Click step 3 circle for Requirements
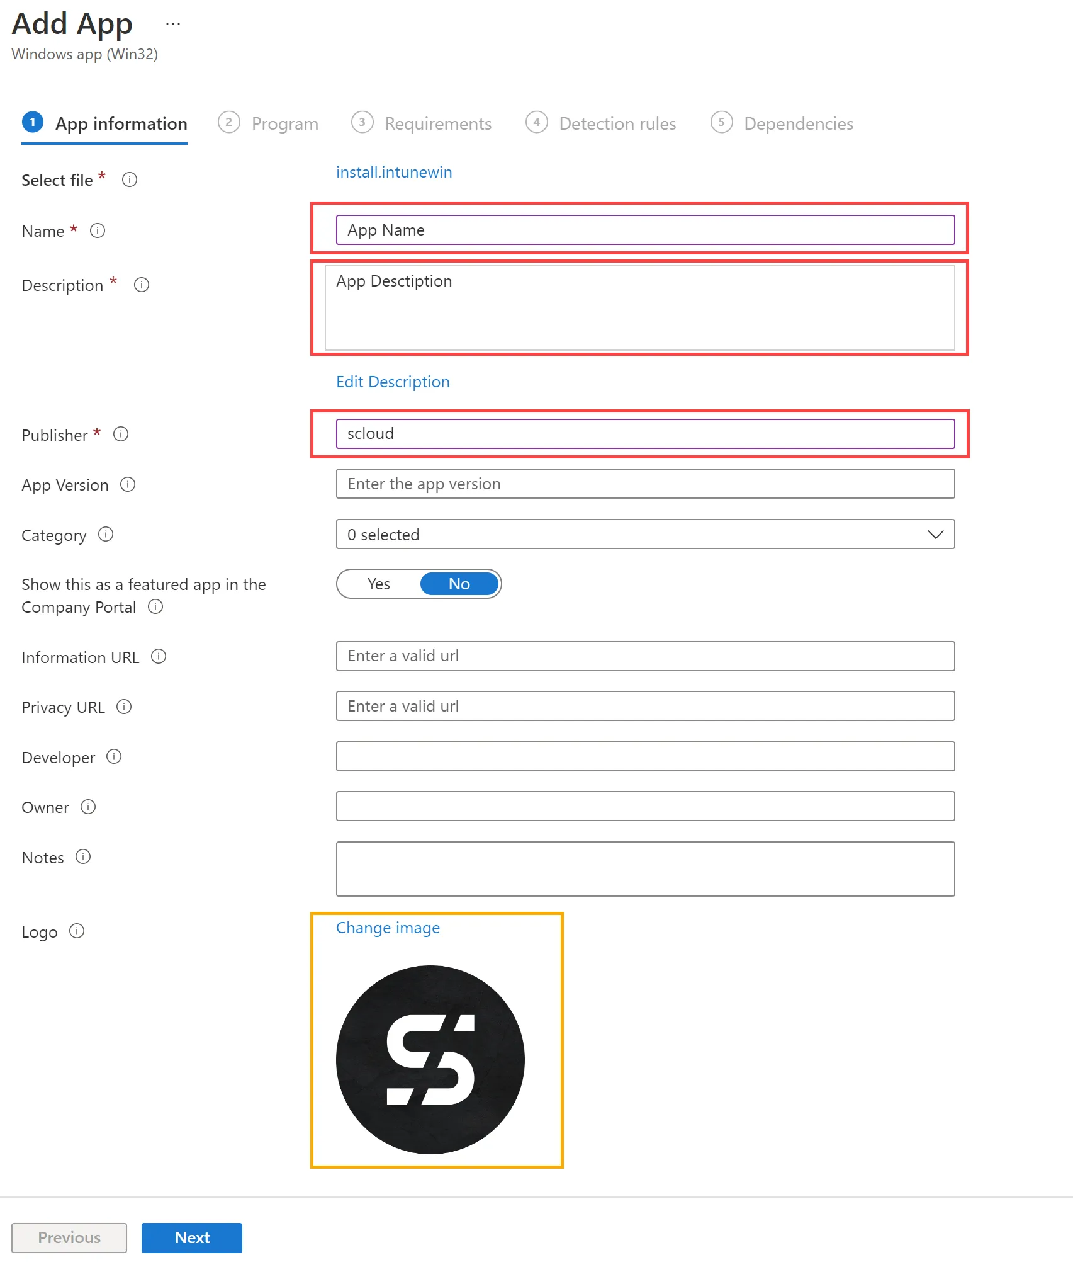Image resolution: width=1073 pixels, height=1267 pixels. click(362, 122)
